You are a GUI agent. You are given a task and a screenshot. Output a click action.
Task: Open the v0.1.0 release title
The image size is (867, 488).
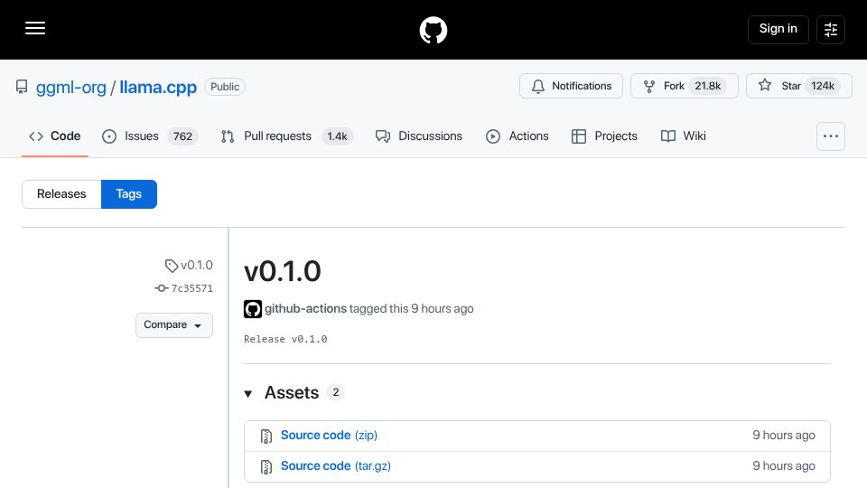click(x=282, y=271)
